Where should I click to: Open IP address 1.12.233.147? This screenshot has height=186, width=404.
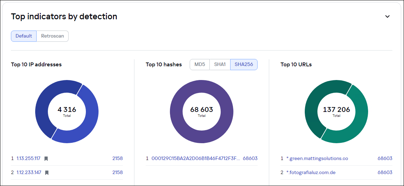pos(29,173)
